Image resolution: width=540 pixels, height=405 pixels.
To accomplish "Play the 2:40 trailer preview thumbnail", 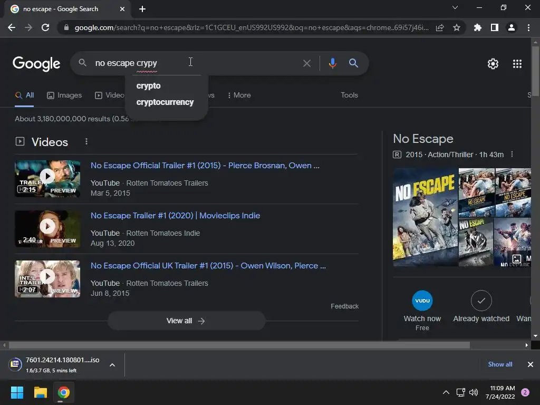I will 47,229.
